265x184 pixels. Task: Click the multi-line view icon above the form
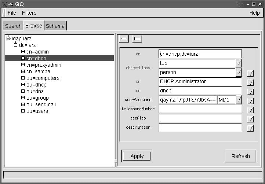pos(137,38)
